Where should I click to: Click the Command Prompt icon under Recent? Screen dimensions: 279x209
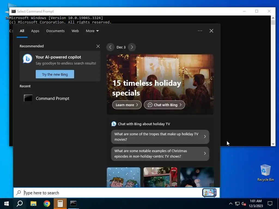tap(28, 98)
